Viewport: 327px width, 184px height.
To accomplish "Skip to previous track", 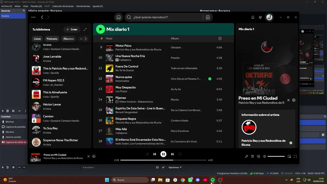I will pos(155,154).
